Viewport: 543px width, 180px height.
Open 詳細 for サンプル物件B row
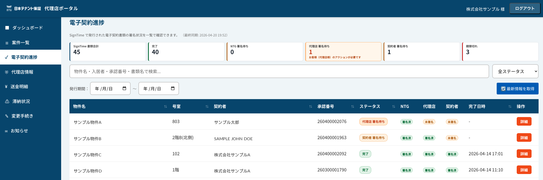[524, 138]
